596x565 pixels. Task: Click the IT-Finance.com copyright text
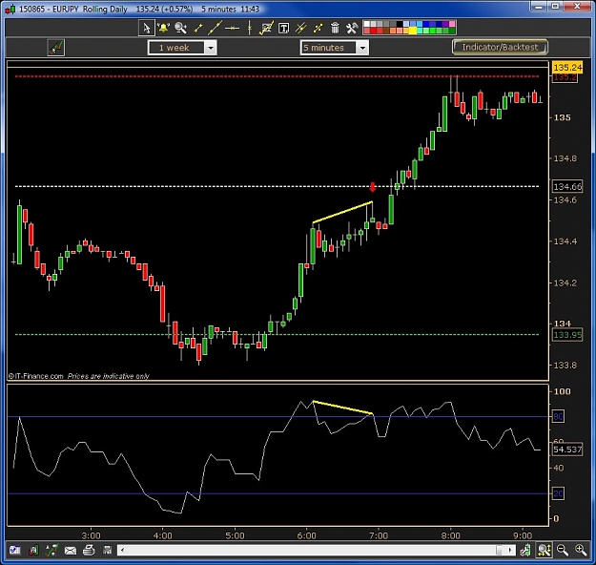(x=35, y=376)
